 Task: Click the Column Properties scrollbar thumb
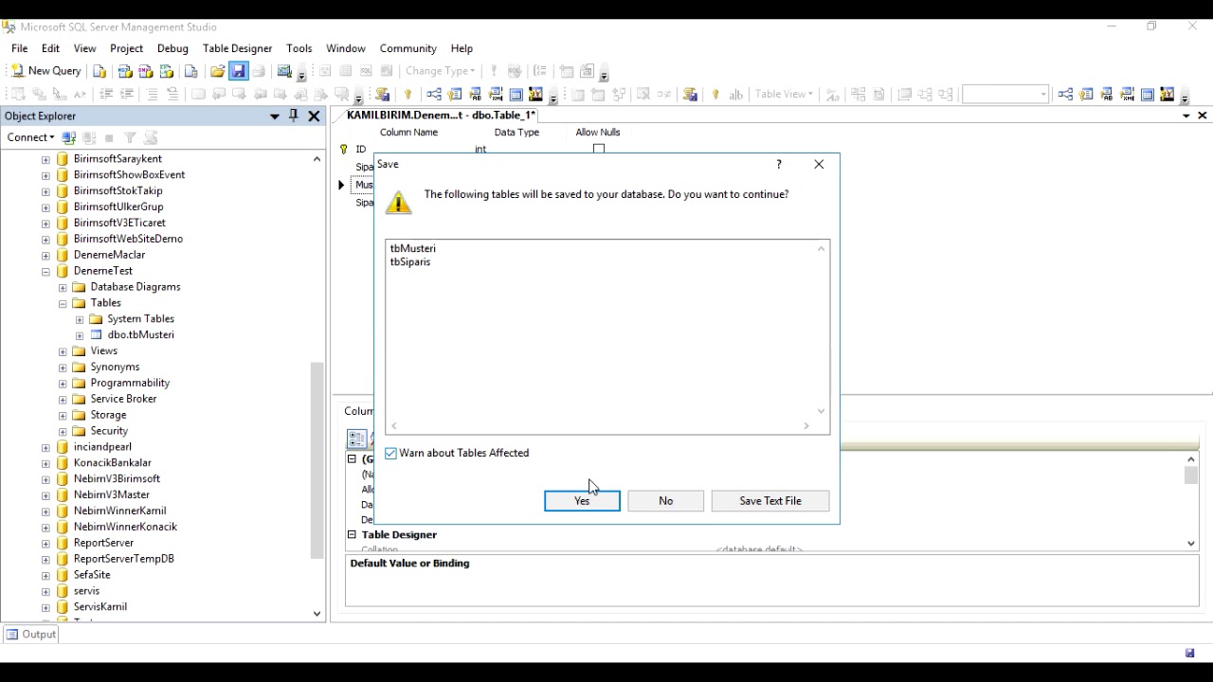(x=1191, y=476)
